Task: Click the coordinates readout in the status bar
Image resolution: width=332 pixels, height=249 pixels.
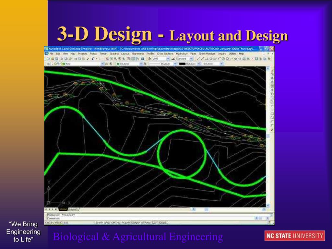Action: pyautogui.click(x=56, y=222)
